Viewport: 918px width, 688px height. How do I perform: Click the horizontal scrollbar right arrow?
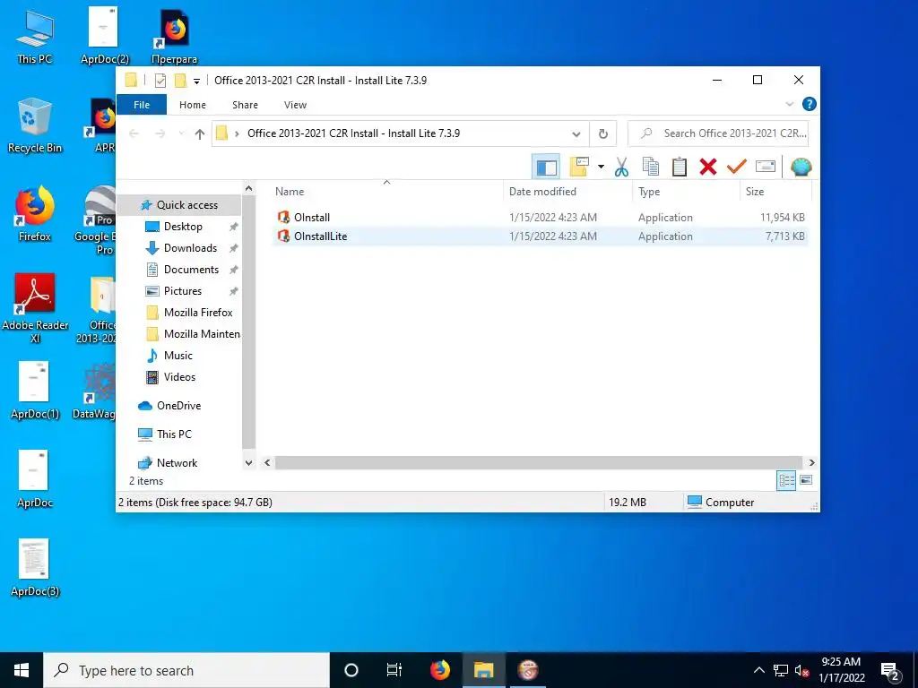(x=812, y=463)
